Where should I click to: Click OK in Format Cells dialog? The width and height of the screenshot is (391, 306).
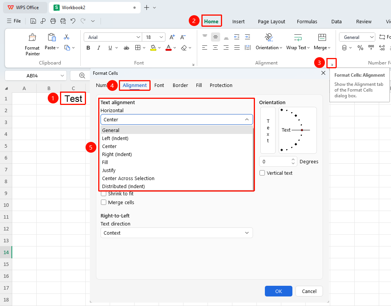[x=279, y=291]
